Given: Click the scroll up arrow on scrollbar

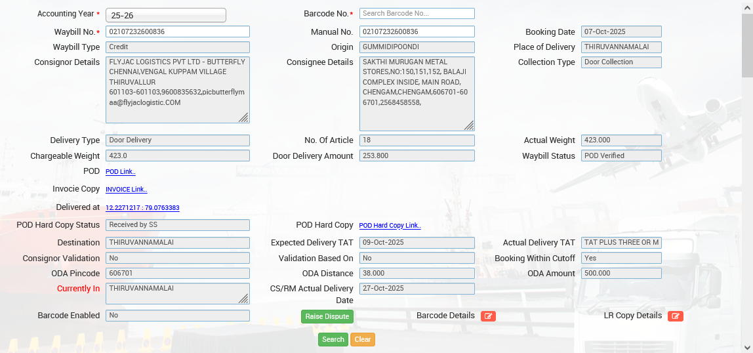Looking at the screenshot, I should click(747, 5).
